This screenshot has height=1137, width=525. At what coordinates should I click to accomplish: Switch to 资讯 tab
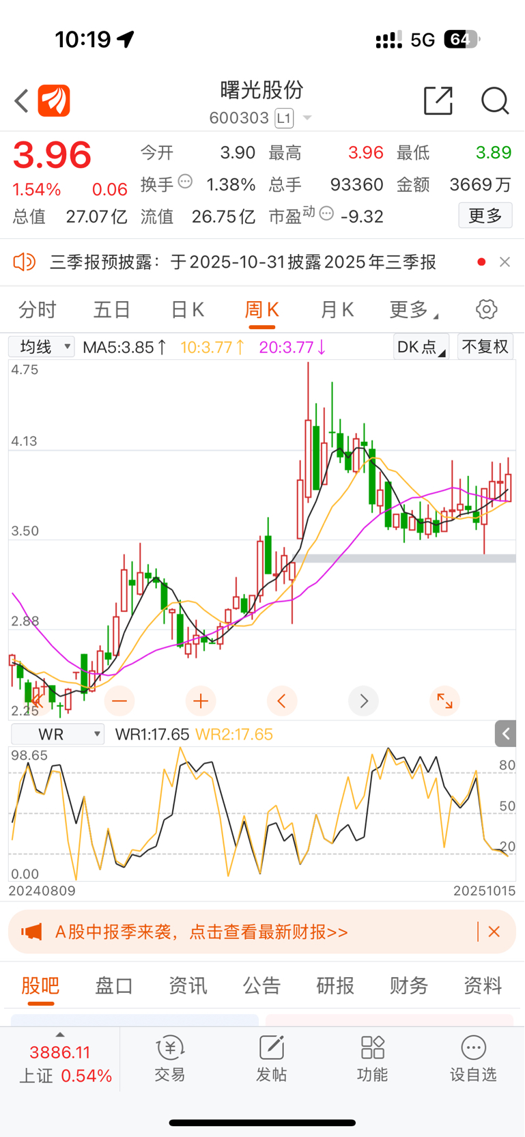188,986
